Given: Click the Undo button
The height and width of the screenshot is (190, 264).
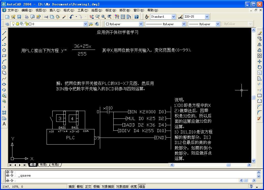Looking at the screenshot, I should tap(71, 17).
